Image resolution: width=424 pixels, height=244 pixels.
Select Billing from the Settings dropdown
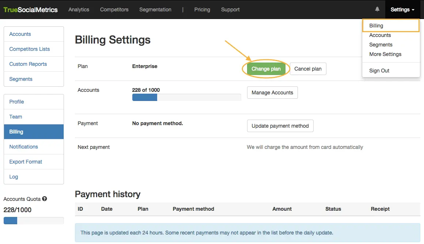coord(376,26)
